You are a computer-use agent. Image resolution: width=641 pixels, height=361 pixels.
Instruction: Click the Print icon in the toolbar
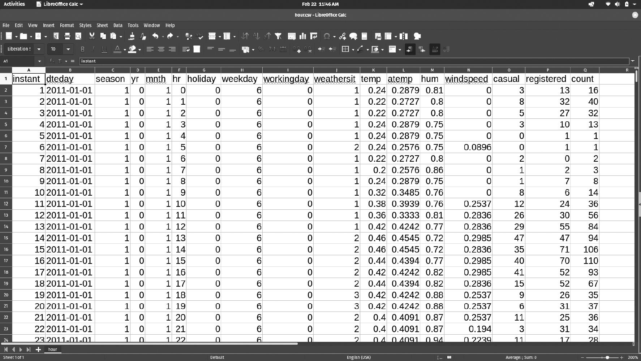(x=67, y=36)
